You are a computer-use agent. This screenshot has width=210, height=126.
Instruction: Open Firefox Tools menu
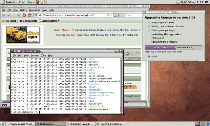pos(45,10)
